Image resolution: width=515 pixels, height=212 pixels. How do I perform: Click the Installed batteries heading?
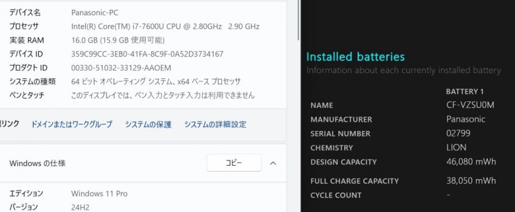[x=355, y=57]
